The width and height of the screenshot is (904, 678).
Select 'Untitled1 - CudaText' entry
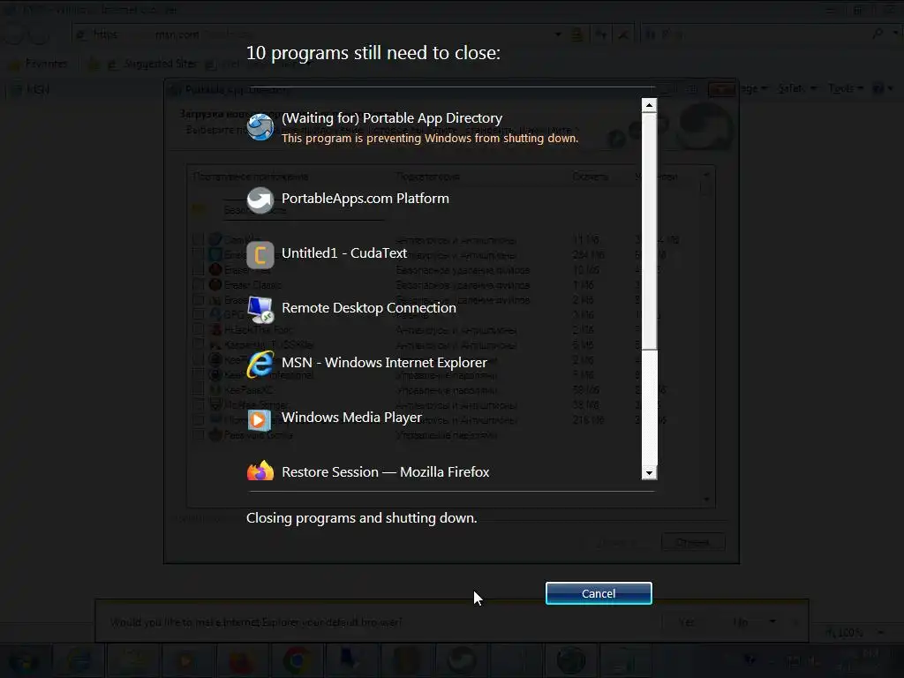tap(344, 253)
